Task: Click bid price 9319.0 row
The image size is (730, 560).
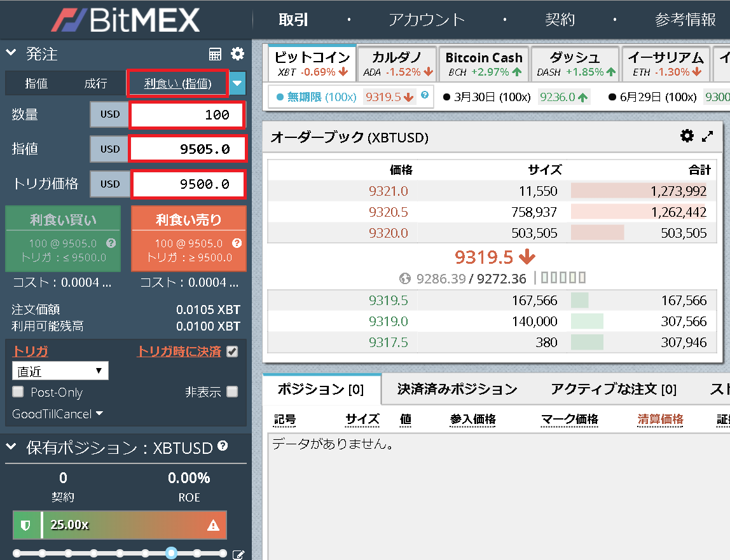Action: pyautogui.click(x=492, y=321)
